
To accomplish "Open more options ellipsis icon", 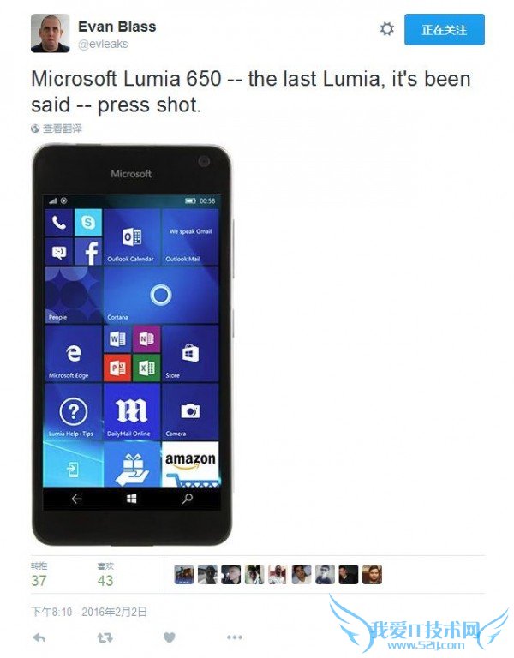I will tap(235, 637).
